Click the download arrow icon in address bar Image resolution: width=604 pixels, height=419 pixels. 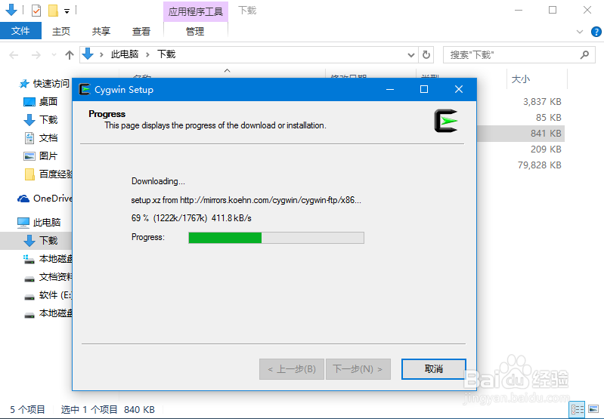click(x=88, y=54)
